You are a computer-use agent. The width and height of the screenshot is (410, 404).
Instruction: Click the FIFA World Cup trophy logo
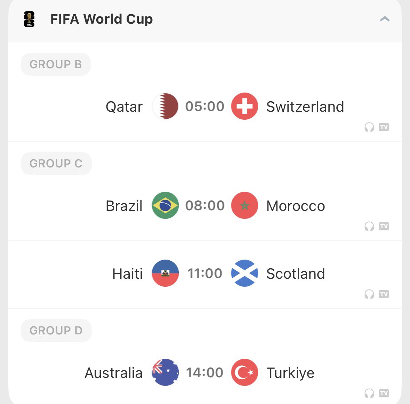coord(29,19)
